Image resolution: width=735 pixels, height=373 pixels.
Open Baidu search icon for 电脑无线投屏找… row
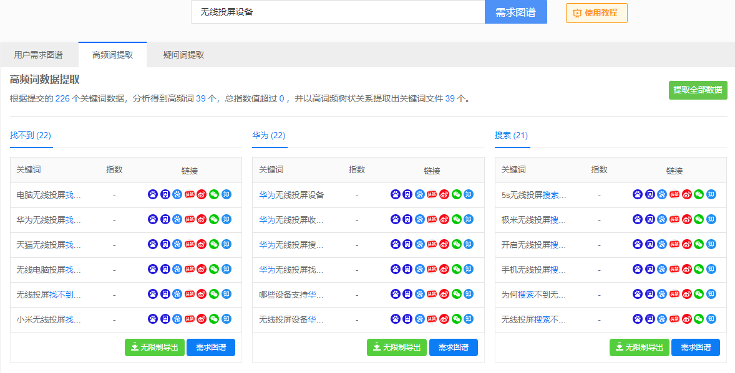[x=153, y=194]
